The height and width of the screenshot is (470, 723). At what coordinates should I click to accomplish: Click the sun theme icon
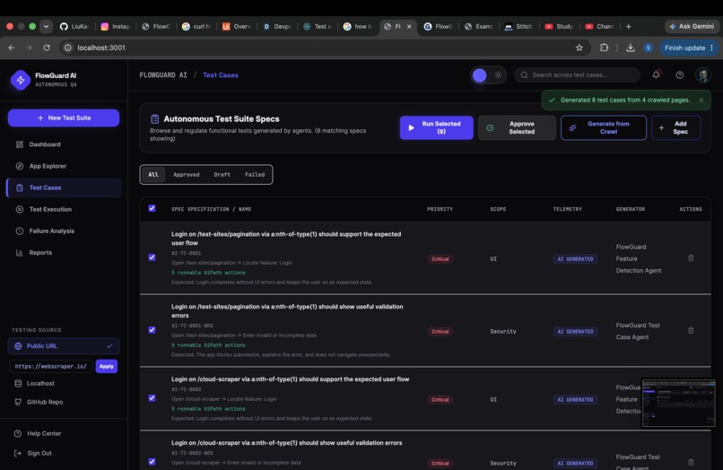[498, 75]
